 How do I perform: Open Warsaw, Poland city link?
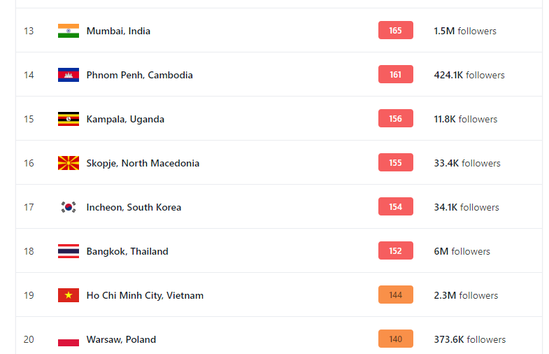[121, 340]
